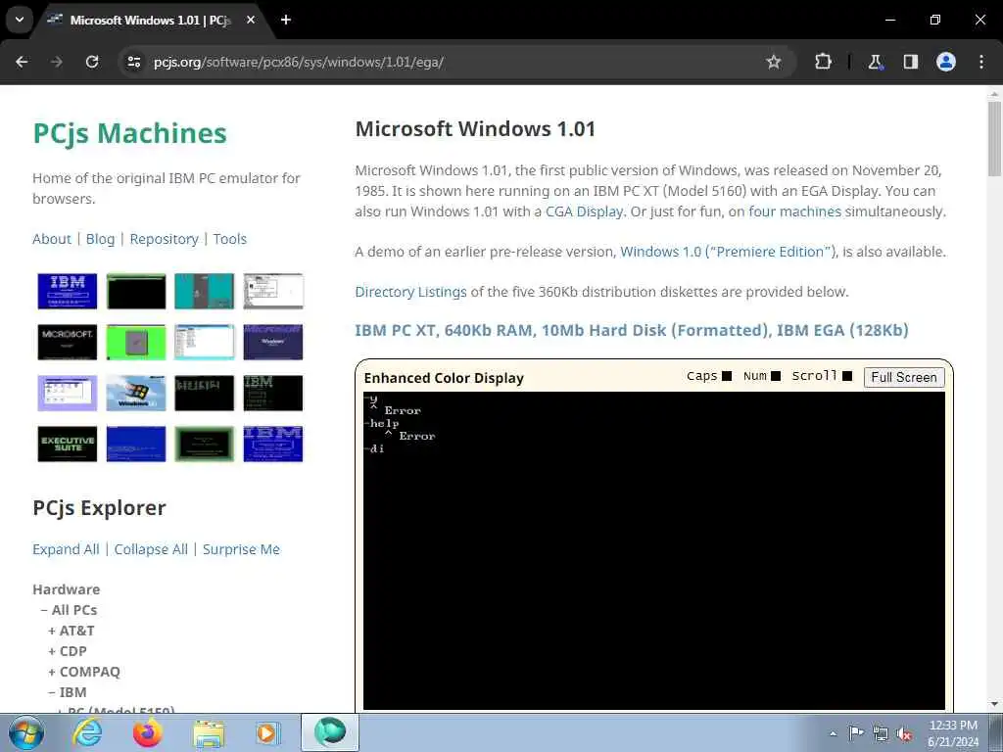Open the Windows Start button
The height and width of the screenshot is (752, 1003).
click(25, 732)
